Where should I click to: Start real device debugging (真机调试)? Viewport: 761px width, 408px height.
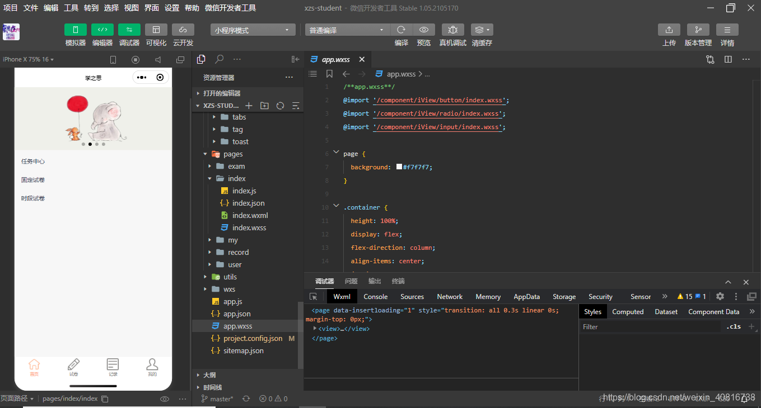coord(453,30)
